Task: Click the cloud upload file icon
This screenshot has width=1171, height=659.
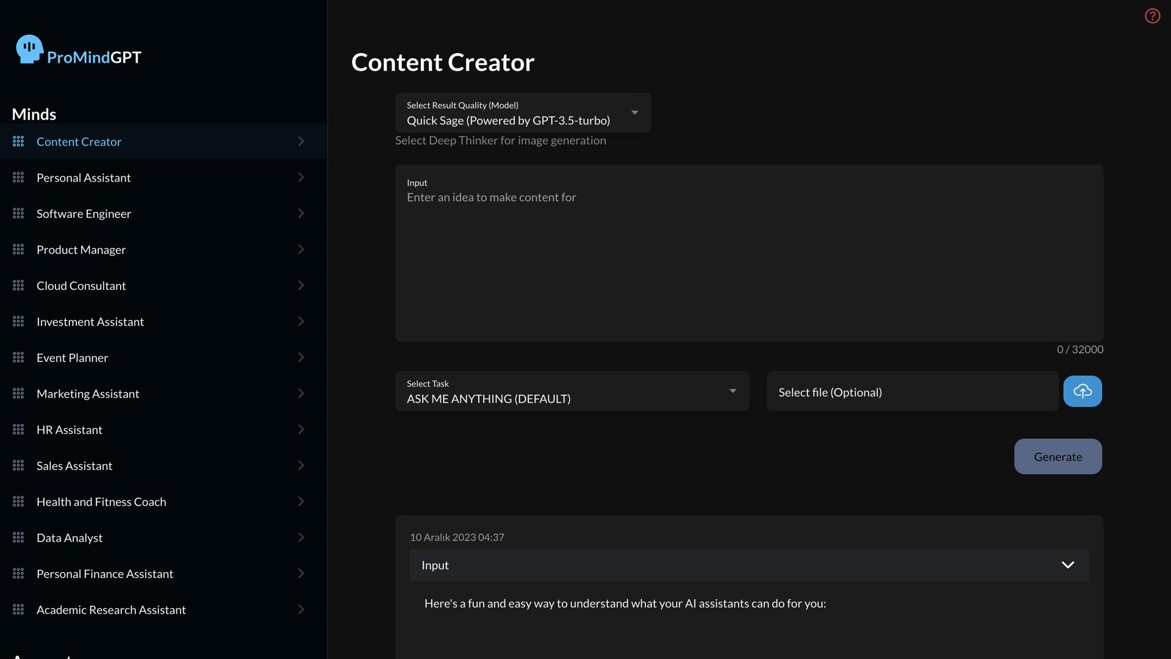Action: (x=1083, y=391)
